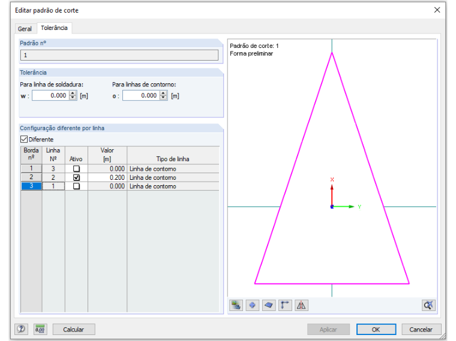
Task: Open the help icon button
Action: [21, 329]
